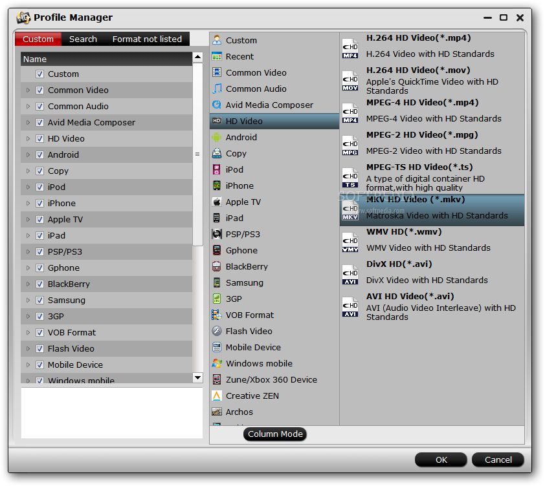Select AVI HD Video(*.avi) profile

(x=432, y=307)
